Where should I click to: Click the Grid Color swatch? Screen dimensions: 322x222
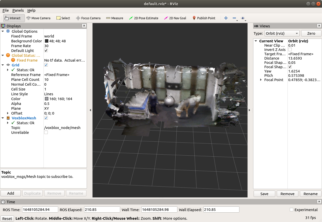[47, 99]
